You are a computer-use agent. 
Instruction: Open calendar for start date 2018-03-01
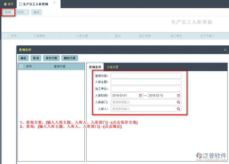[x=140, y=95]
